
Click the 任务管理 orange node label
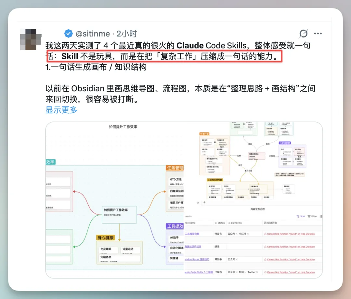(x=175, y=168)
